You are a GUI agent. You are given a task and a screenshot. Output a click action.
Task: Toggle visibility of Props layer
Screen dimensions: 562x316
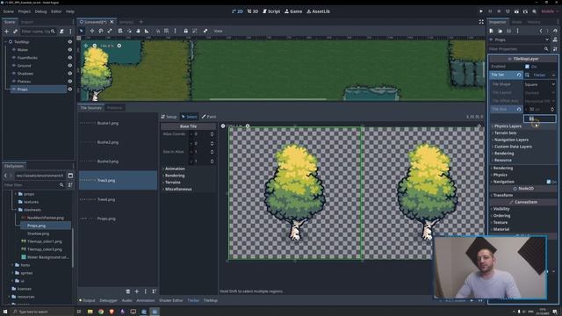[x=70, y=90]
